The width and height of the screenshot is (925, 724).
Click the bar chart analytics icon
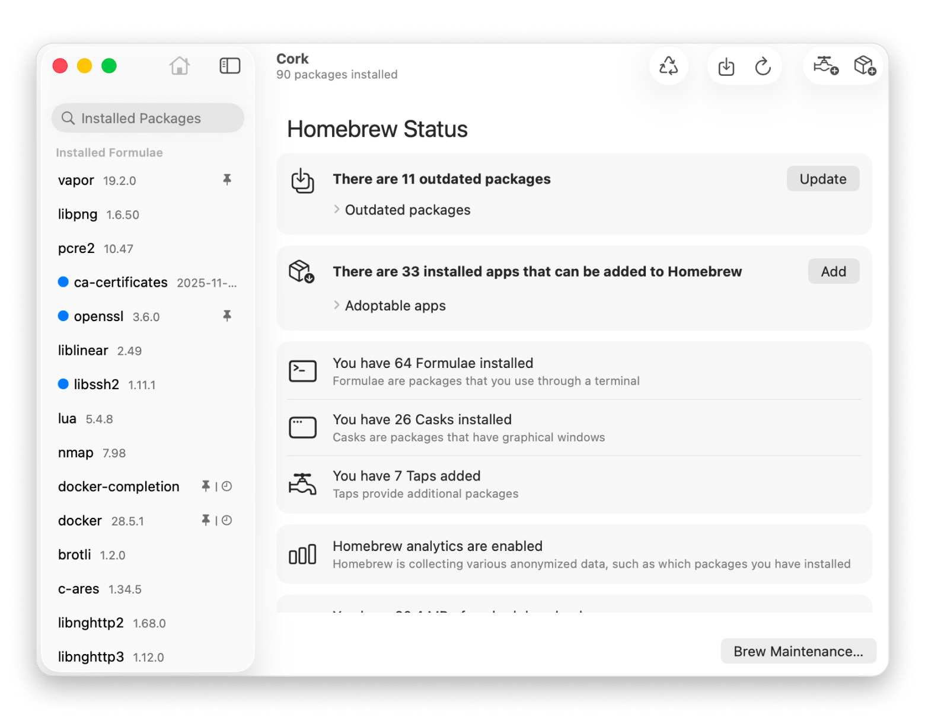302,555
